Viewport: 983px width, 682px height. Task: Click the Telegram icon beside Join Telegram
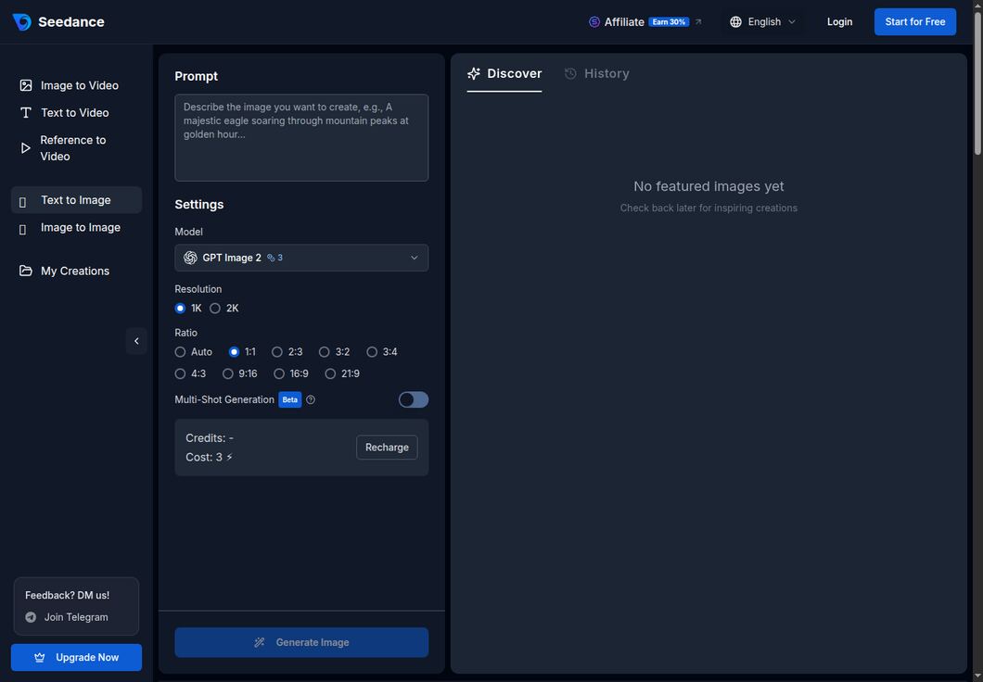tap(31, 617)
